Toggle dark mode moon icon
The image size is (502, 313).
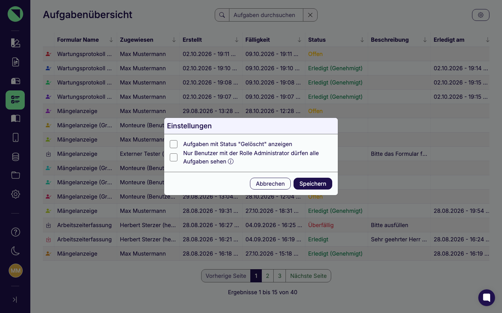(x=15, y=251)
